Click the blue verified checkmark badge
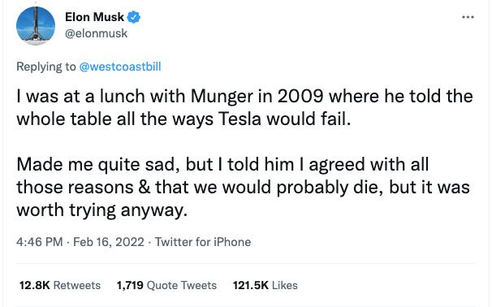 tap(134, 17)
